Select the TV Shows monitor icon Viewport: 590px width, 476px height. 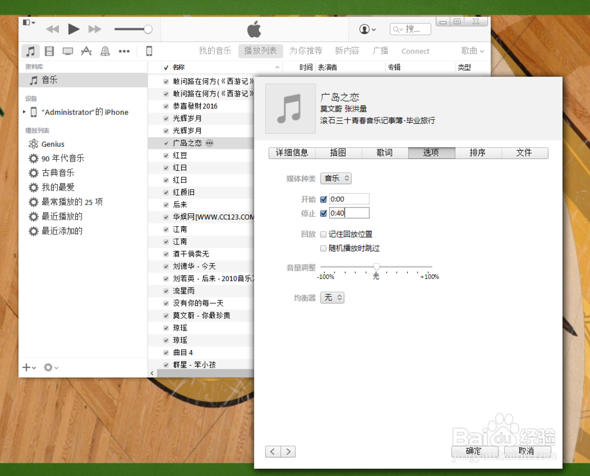(68, 51)
